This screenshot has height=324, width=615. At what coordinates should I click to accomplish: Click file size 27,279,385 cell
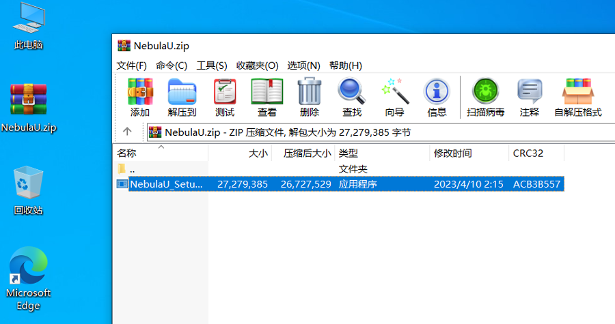coord(243,184)
